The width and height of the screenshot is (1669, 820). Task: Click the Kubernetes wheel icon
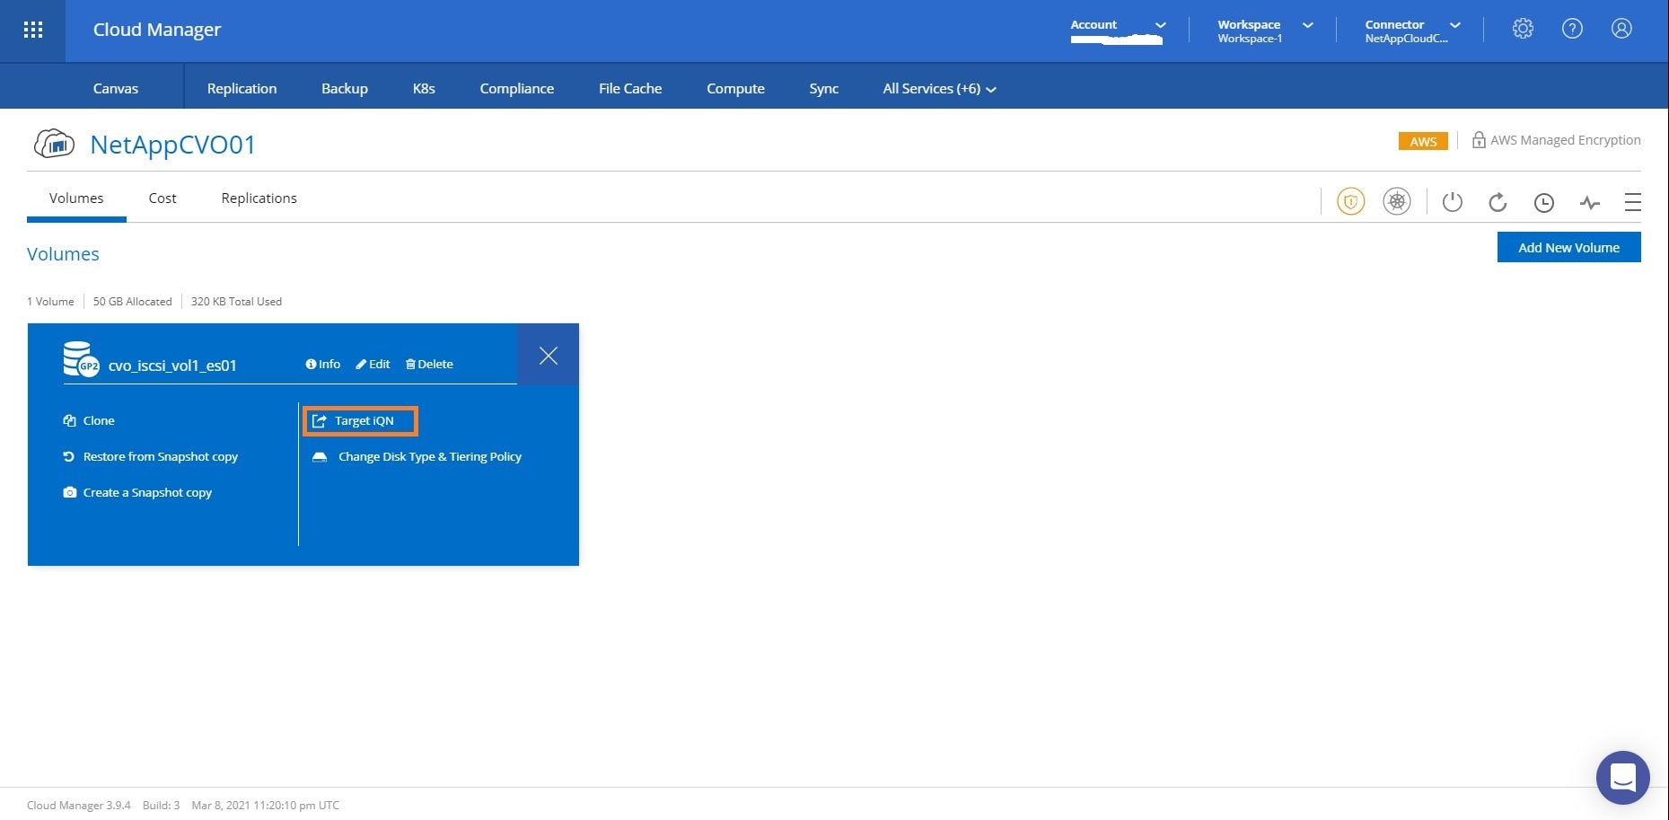point(1396,201)
